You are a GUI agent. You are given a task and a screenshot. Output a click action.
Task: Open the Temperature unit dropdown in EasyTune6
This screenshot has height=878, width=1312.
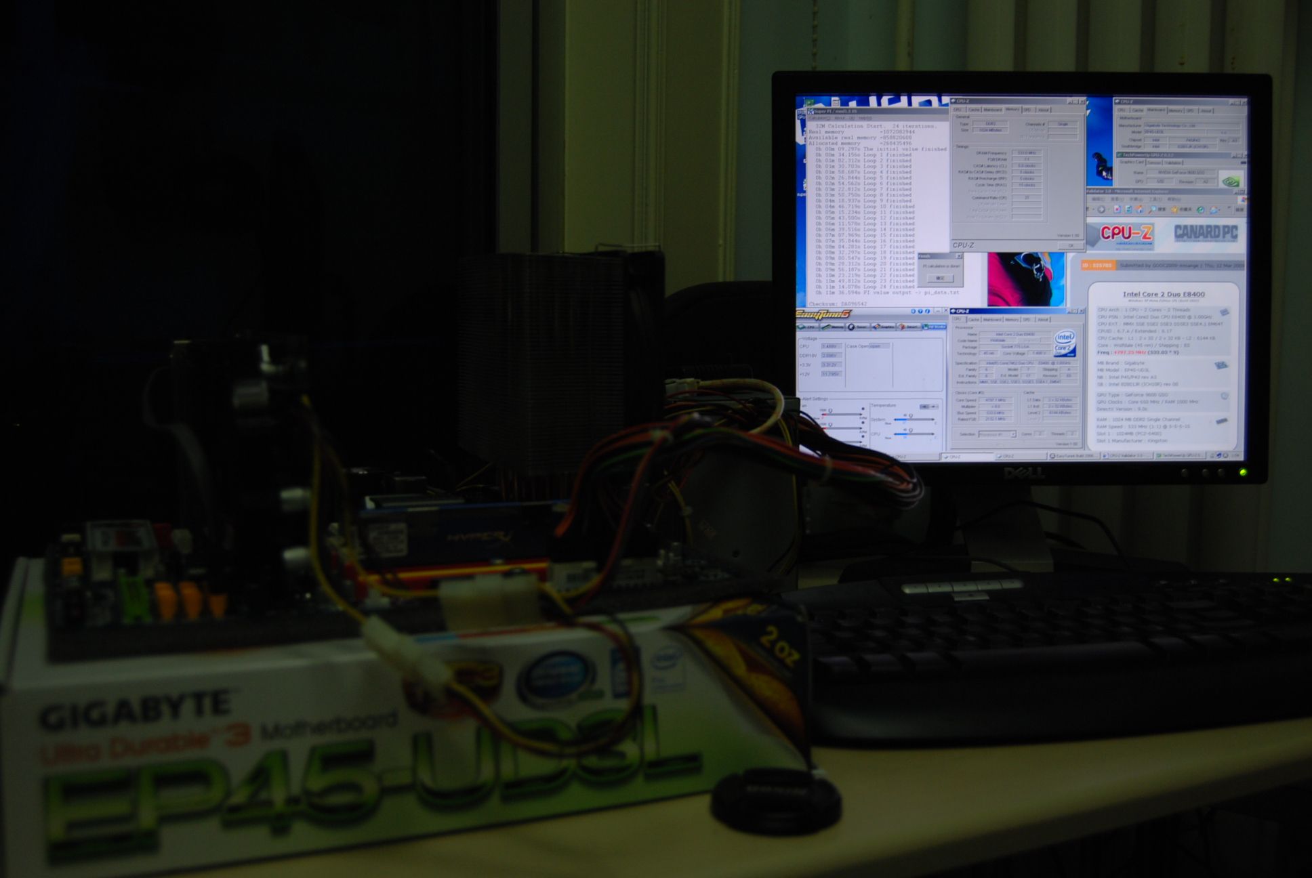click(929, 406)
